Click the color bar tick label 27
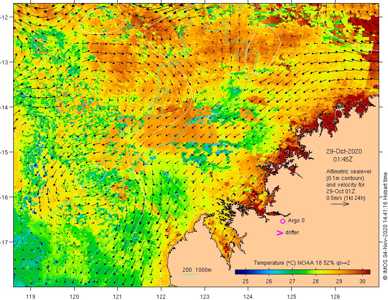The image size is (388, 300). [292, 281]
